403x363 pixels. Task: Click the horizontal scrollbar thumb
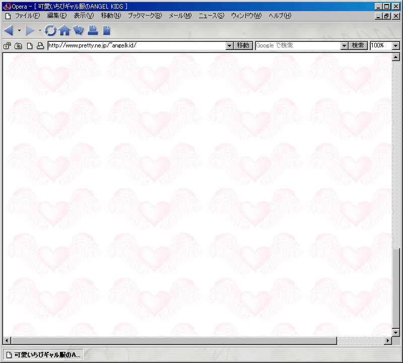click(x=174, y=341)
